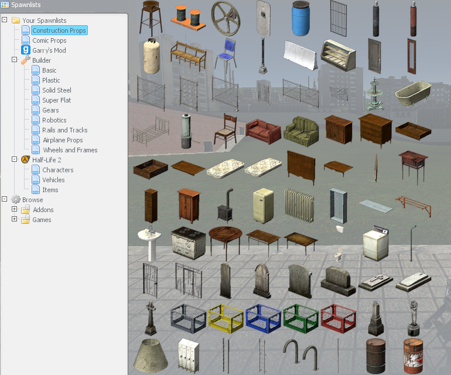451x375 pixels.
Task: Select the Games folder label
Action: pos(42,220)
